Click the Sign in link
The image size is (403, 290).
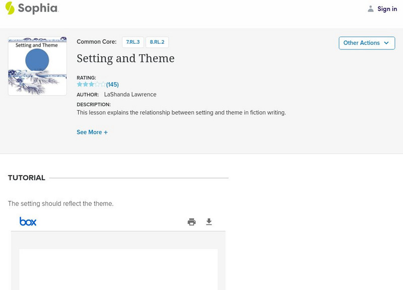click(387, 9)
